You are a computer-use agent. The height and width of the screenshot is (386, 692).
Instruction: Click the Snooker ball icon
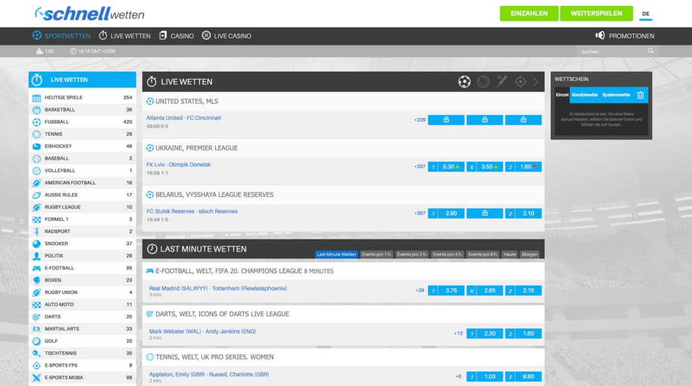pyautogui.click(x=36, y=244)
